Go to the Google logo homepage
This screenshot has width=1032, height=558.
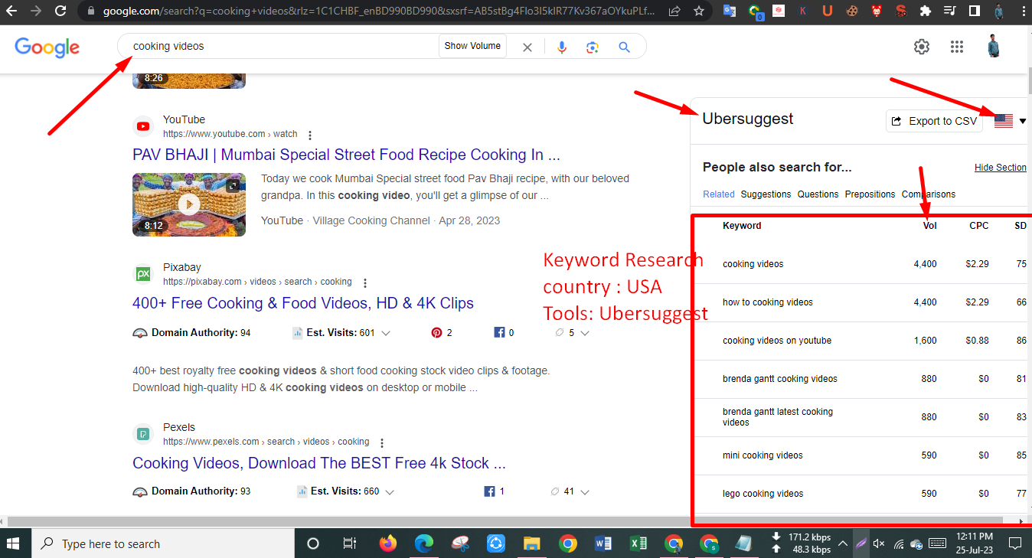pyautogui.click(x=47, y=47)
